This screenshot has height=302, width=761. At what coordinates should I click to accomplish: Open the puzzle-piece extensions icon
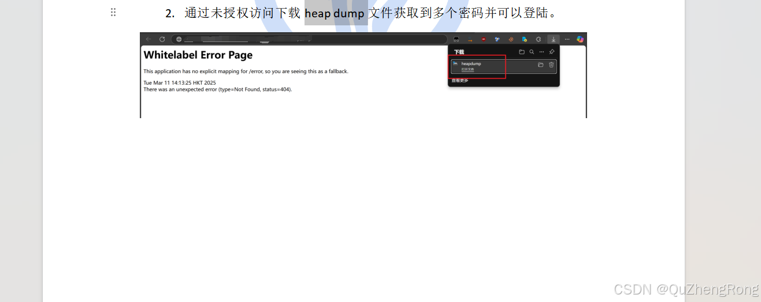(539, 39)
